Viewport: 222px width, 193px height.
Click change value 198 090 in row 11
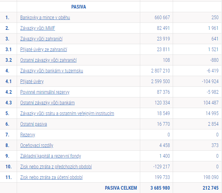pos(211,177)
